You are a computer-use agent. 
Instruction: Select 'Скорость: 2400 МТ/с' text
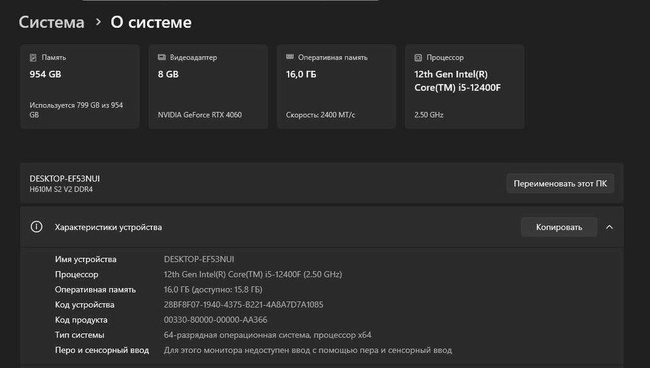(x=320, y=115)
